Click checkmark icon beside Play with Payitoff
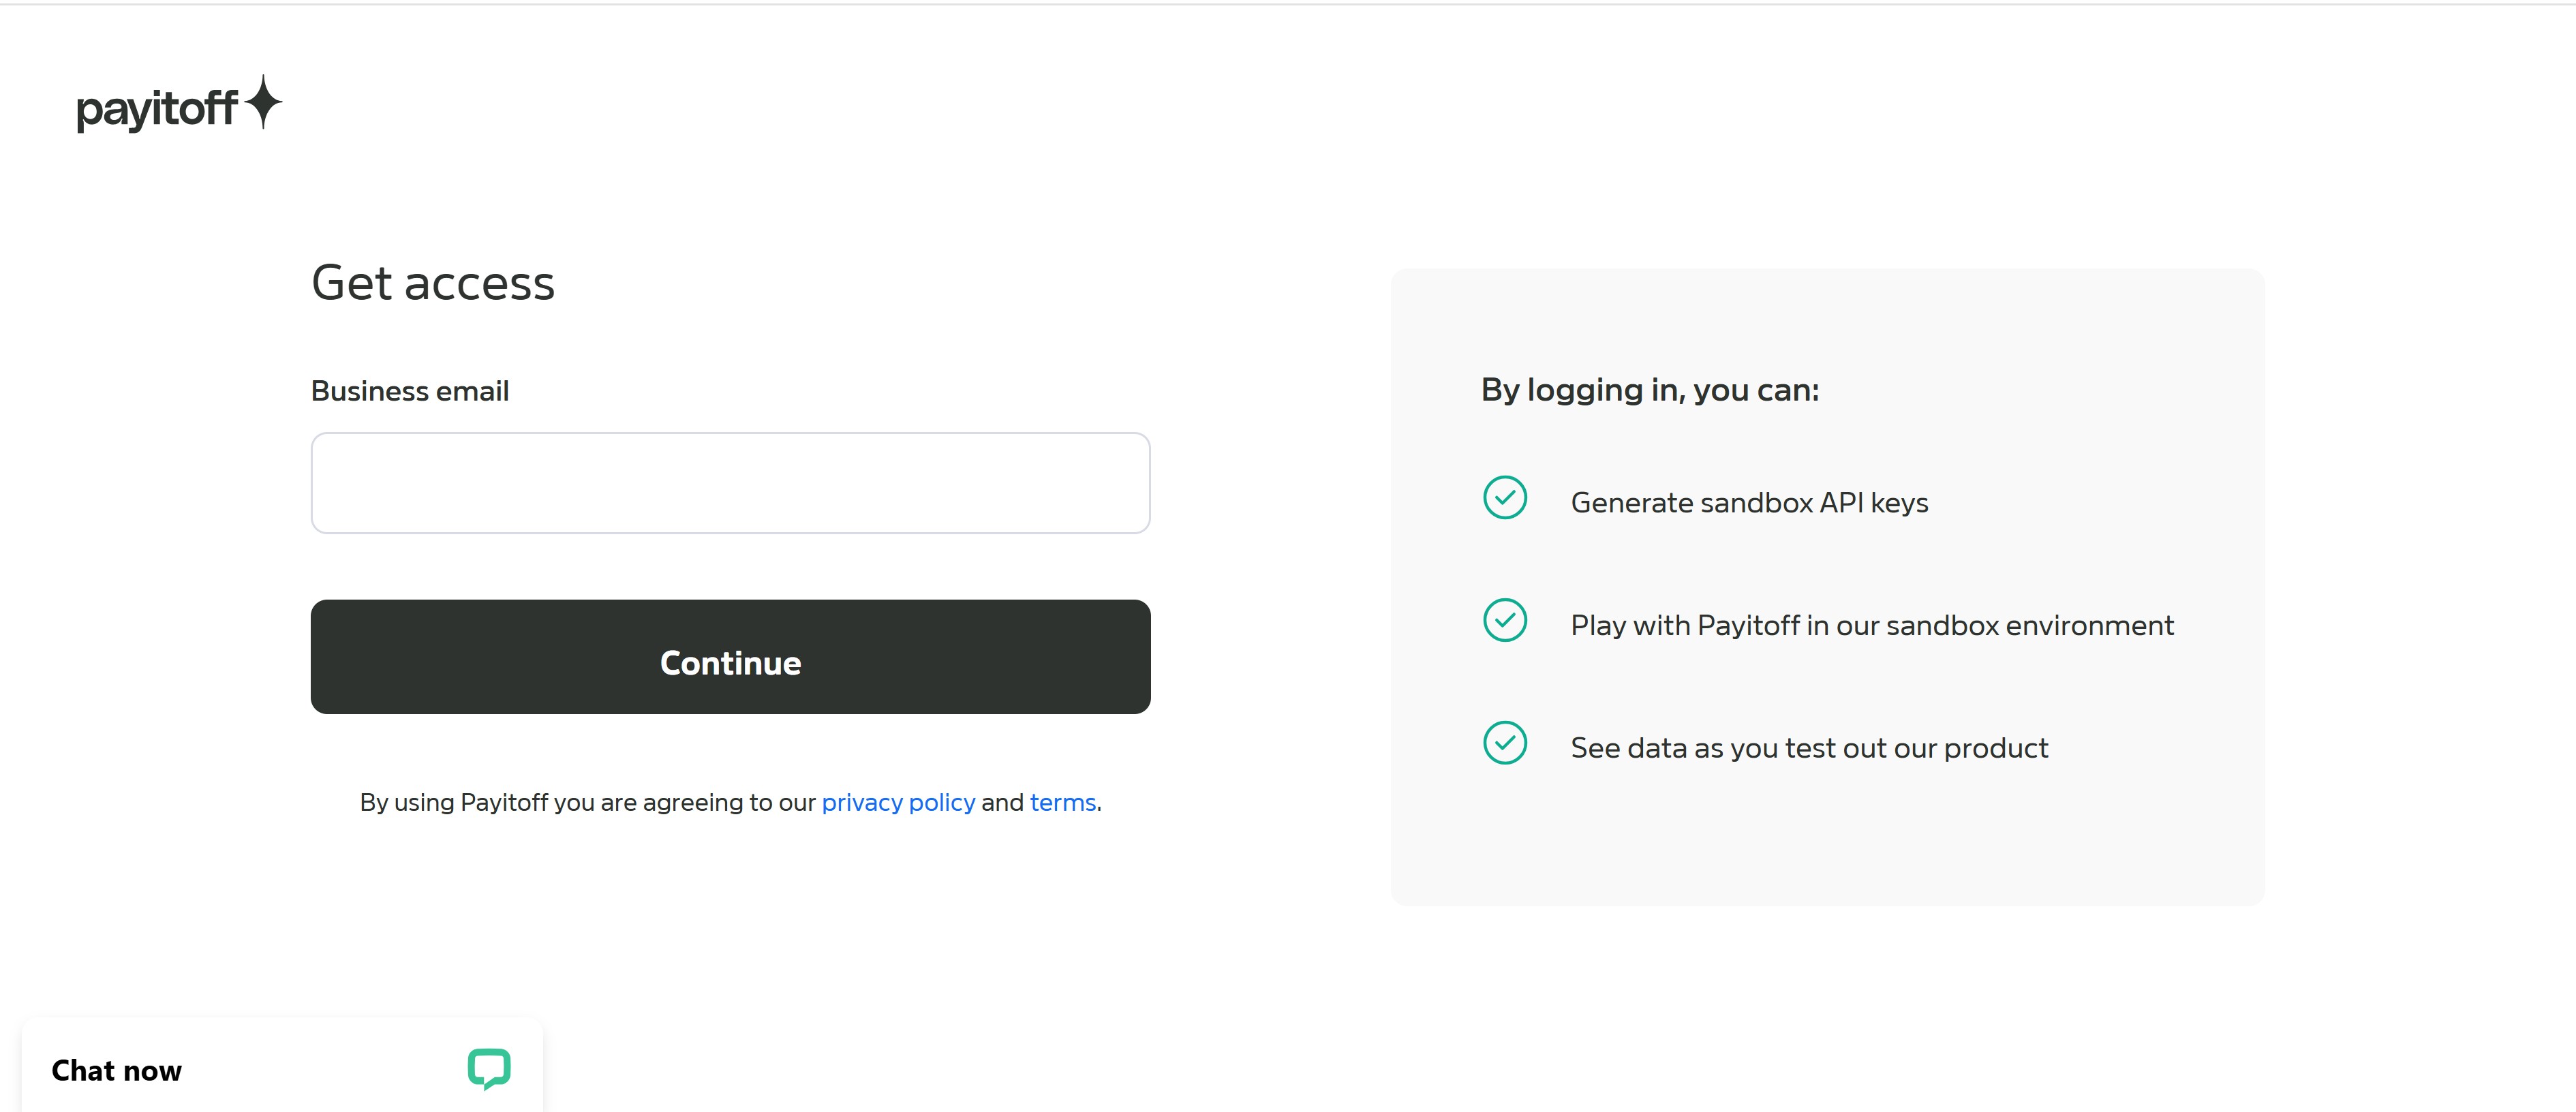This screenshot has height=1112, width=2576. pos(1504,620)
